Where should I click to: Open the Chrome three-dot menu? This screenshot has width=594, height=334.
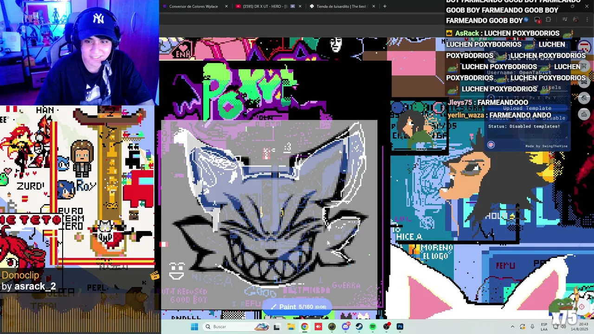tap(587, 20)
